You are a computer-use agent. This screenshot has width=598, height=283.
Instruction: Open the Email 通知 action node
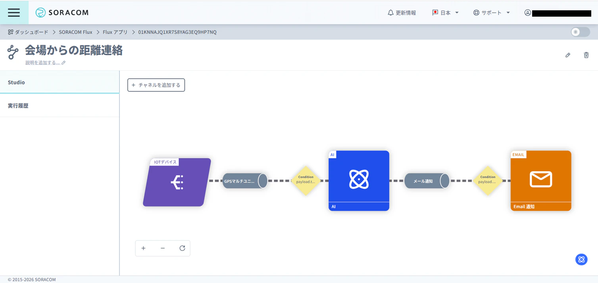[541, 181]
